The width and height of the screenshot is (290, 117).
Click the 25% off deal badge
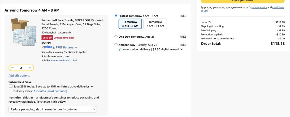coord(47,38)
